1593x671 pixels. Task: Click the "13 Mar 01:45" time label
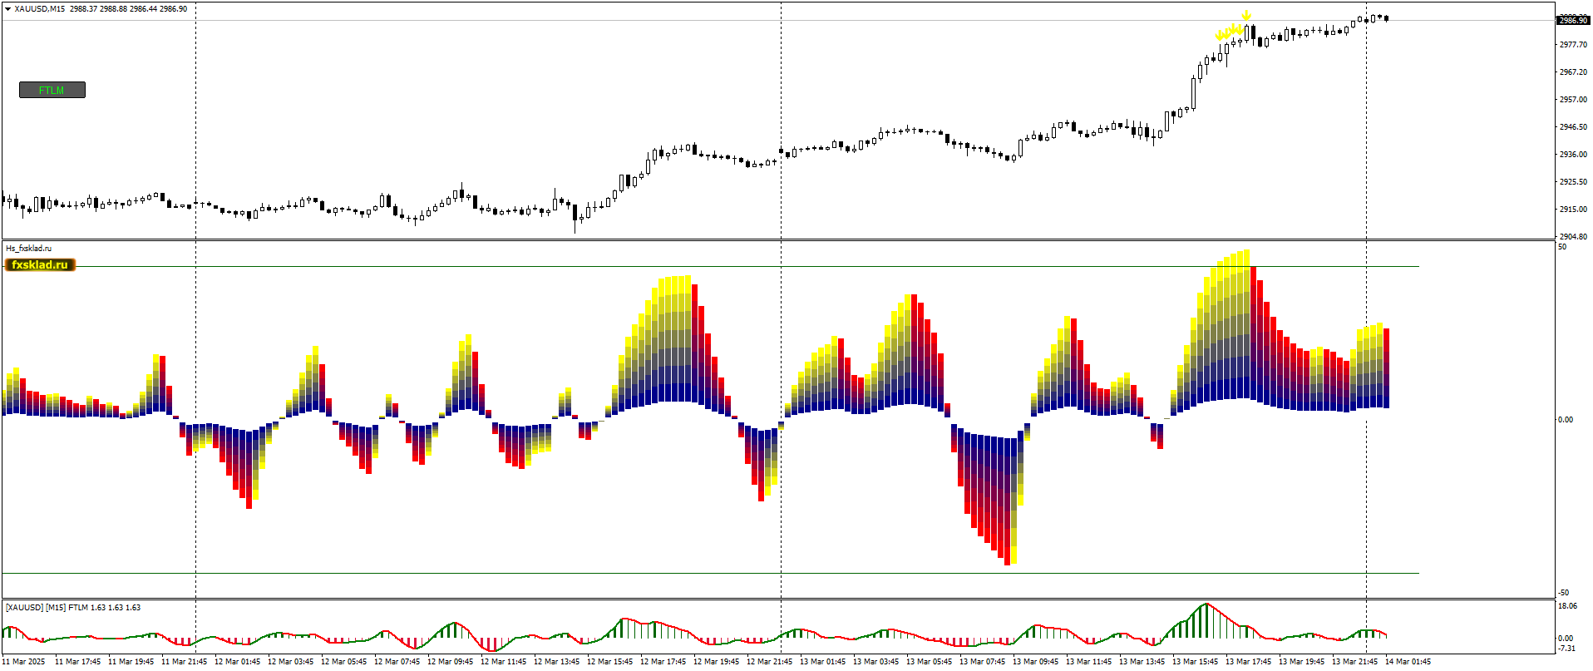[823, 662]
